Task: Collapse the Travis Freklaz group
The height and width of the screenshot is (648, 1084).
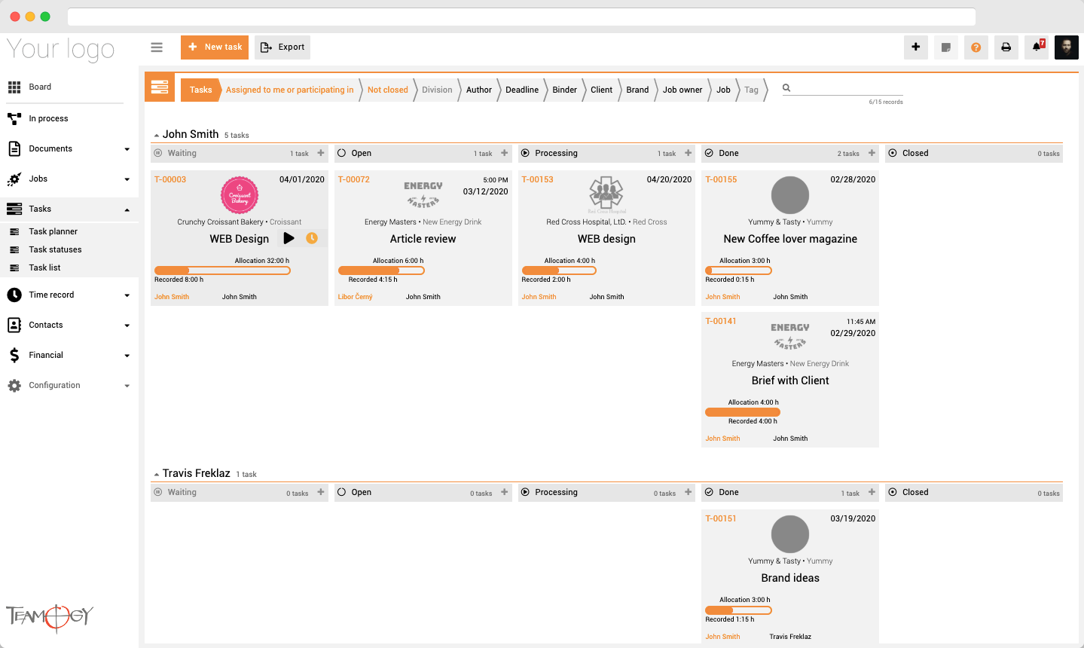Action: [157, 475]
